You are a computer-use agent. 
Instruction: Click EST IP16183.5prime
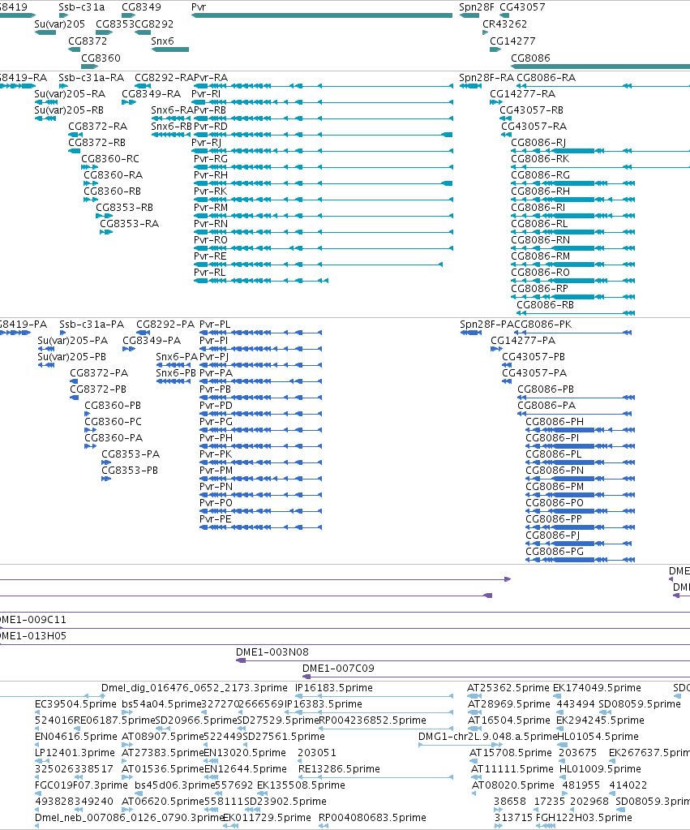374,696
